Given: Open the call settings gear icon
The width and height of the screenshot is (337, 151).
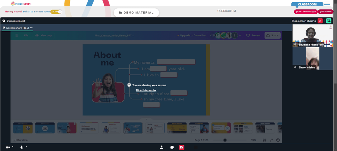Looking at the screenshot, I should pos(4,21).
